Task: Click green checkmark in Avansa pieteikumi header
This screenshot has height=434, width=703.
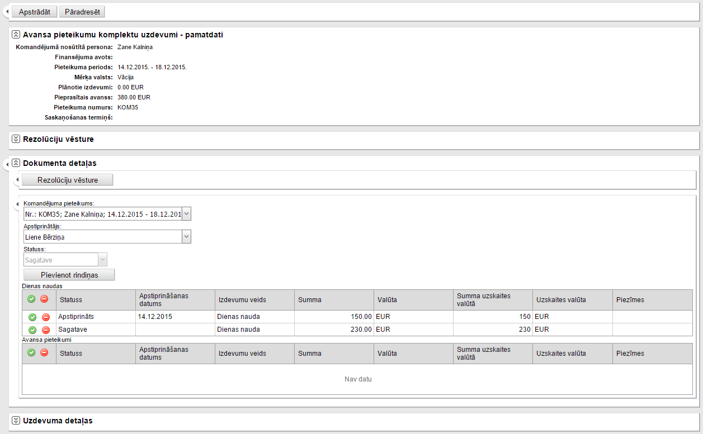Action: 31,352
